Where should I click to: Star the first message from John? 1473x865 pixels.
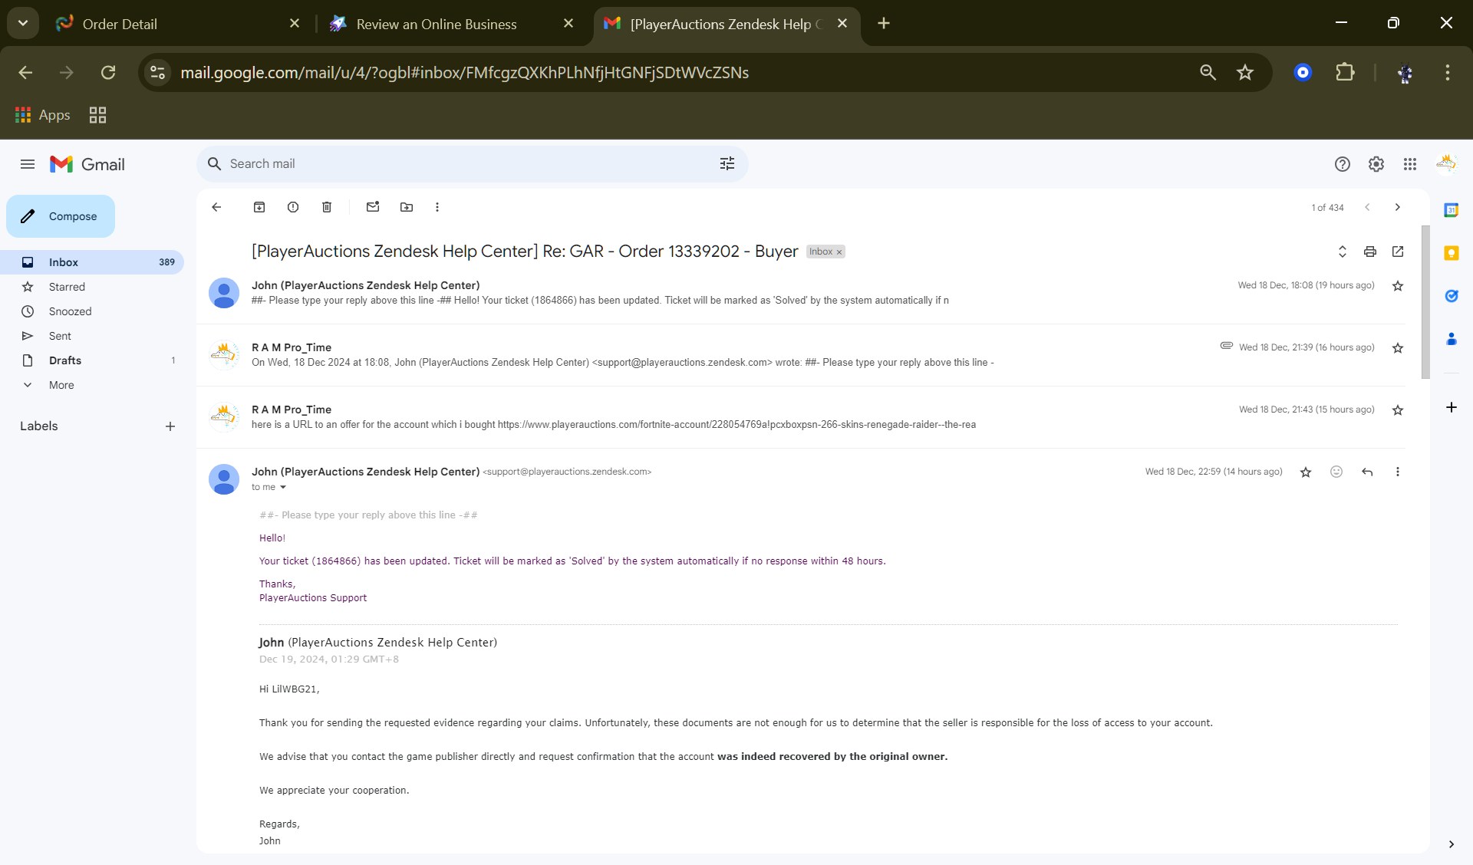[x=1398, y=286]
